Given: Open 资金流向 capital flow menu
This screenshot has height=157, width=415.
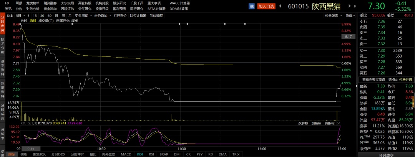Looking at the screenshot, I should click(50, 9).
